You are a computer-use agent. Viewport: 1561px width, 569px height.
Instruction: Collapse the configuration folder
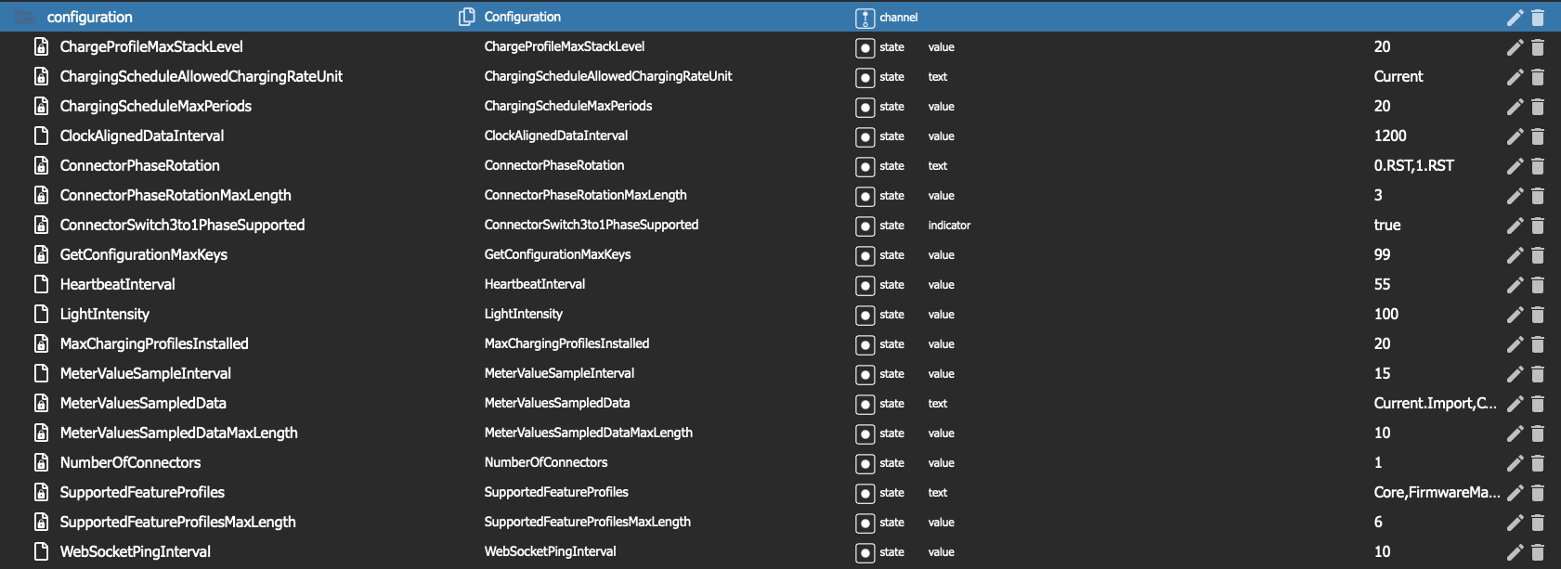point(24,17)
